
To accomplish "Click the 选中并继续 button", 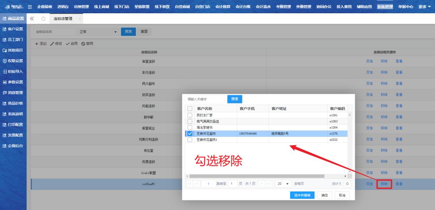I will (x=302, y=195).
